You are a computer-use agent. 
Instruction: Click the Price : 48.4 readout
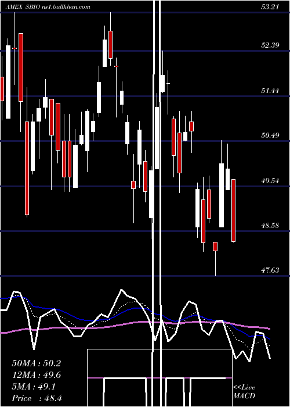[x=37, y=398]
